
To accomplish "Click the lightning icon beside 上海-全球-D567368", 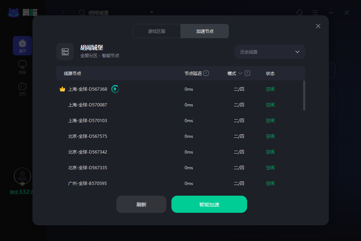I will pos(115,89).
